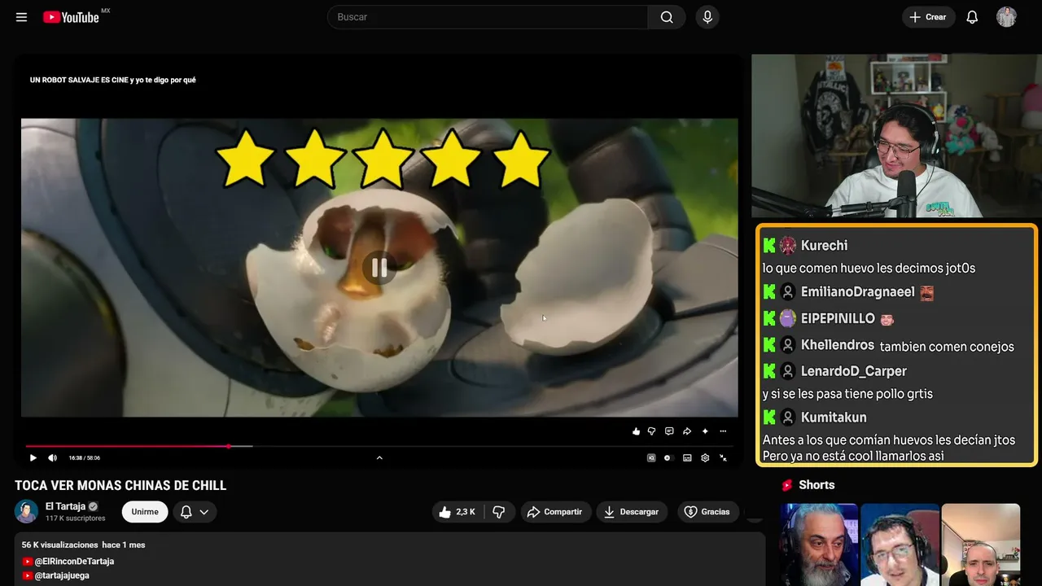This screenshot has width=1042, height=586.
Task: Click the Kurechi username in chat
Action: coord(824,246)
